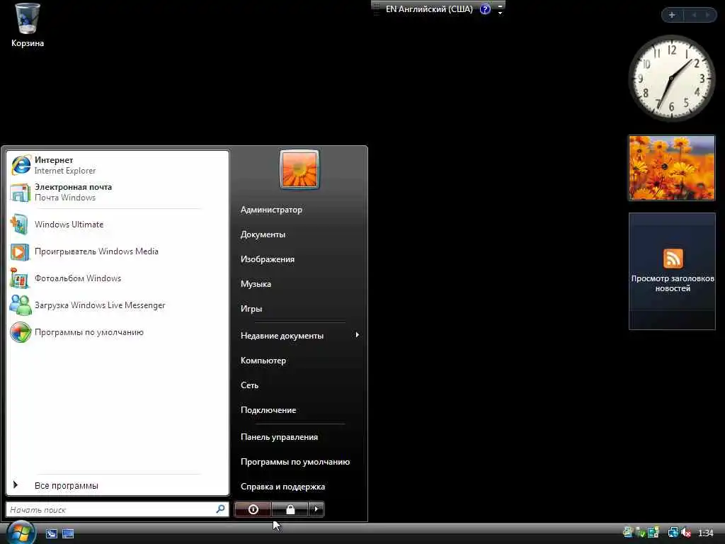This screenshot has height=544, width=725.
Task: Click the Windows Live Messenger tray icon
Action: pos(628,533)
